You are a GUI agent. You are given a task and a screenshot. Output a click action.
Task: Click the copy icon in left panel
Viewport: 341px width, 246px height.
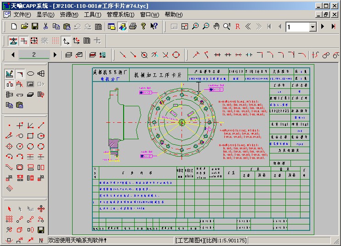(x=9, y=105)
